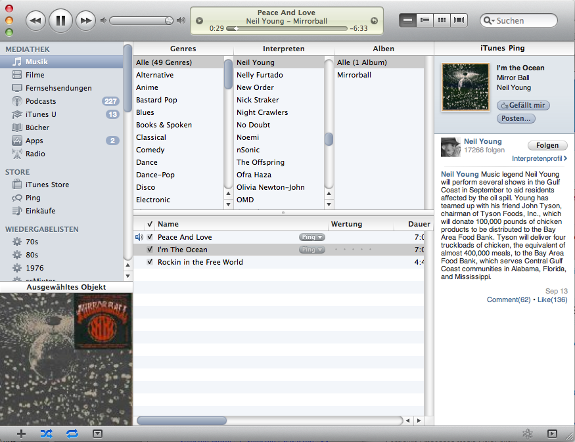Hide the artwork viewer panel

tap(97, 434)
